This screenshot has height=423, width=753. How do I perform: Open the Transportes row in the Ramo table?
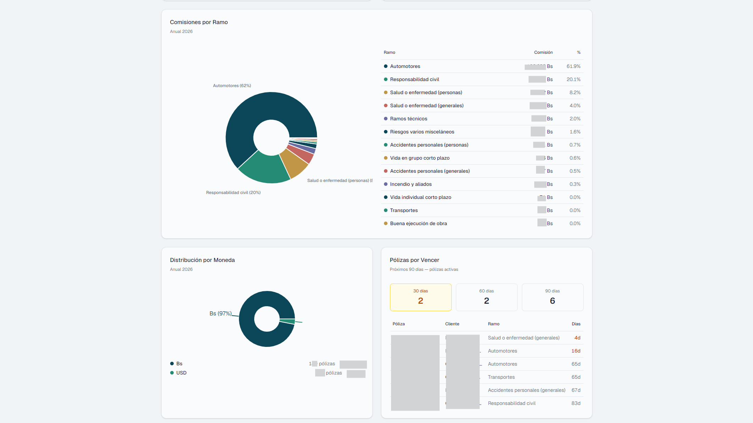click(403, 210)
